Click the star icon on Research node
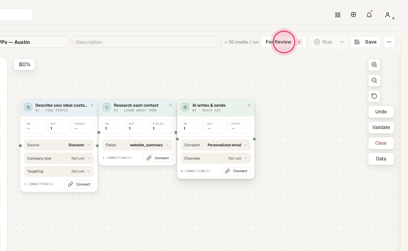 pyautogui.click(x=107, y=107)
